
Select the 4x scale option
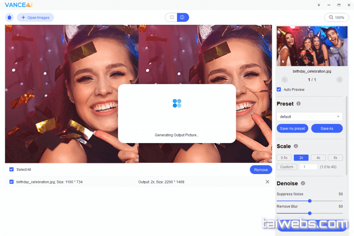pyautogui.click(x=318, y=158)
